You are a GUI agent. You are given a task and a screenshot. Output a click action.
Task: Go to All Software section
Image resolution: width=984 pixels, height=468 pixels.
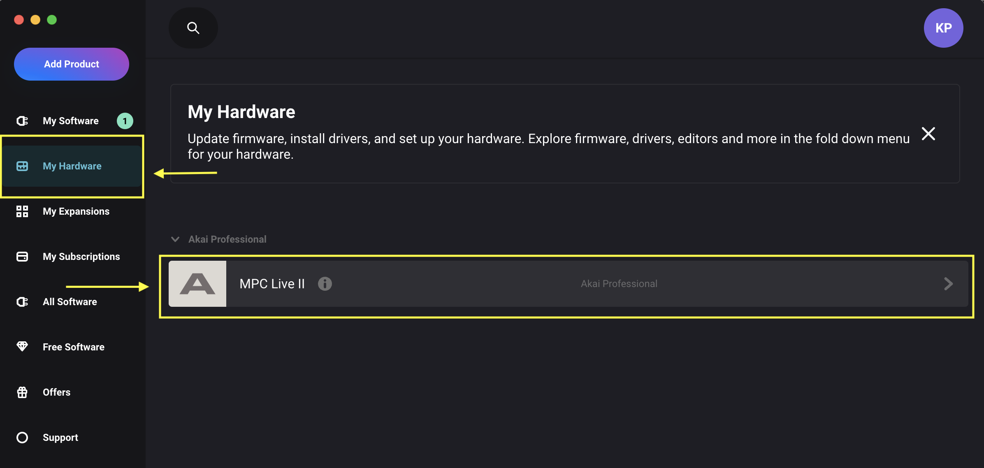pos(70,302)
